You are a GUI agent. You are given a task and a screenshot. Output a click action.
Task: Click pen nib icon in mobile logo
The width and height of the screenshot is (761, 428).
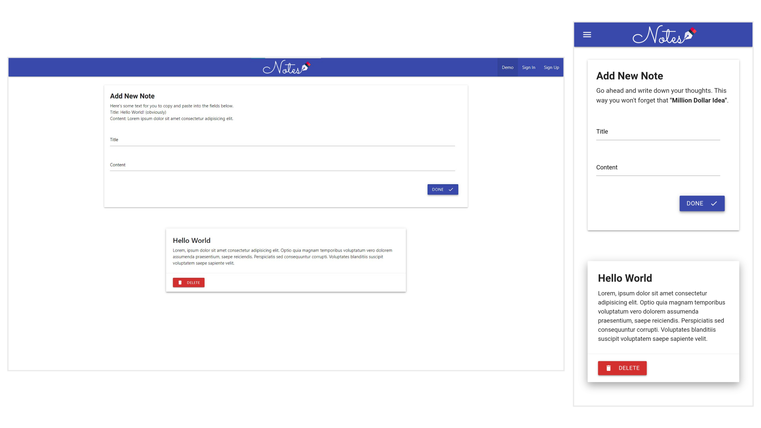point(690,34)
